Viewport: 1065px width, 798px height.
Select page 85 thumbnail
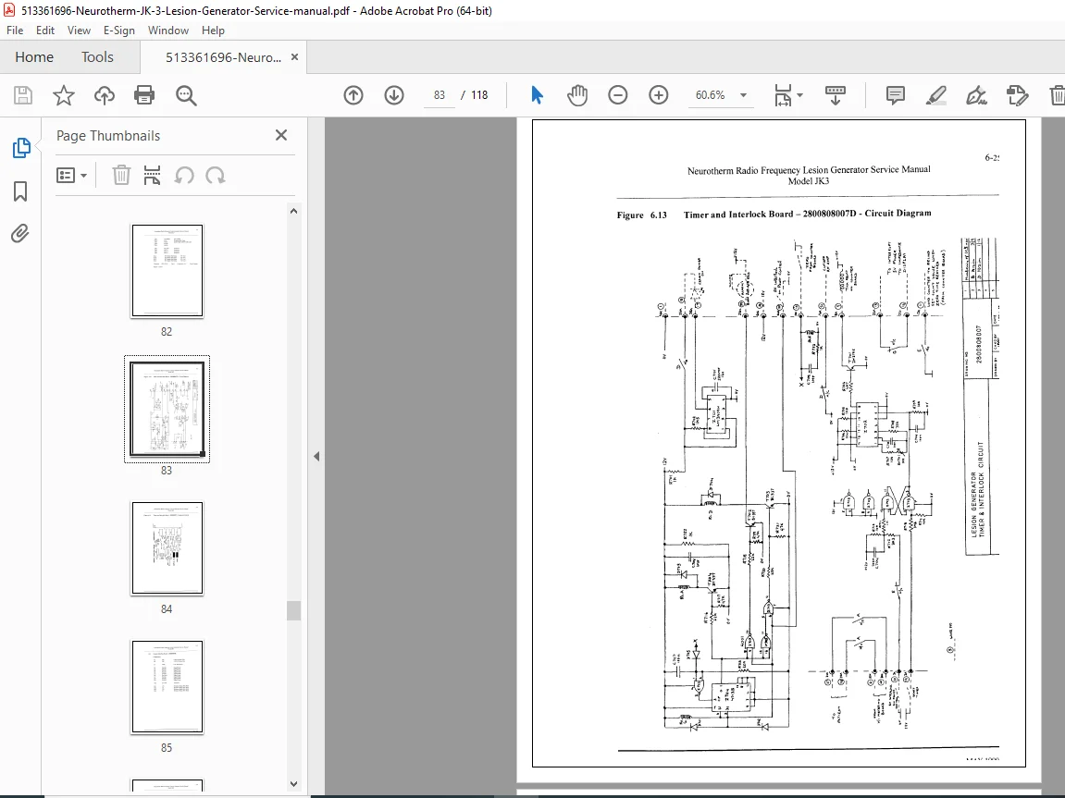[x=167, y=687]
